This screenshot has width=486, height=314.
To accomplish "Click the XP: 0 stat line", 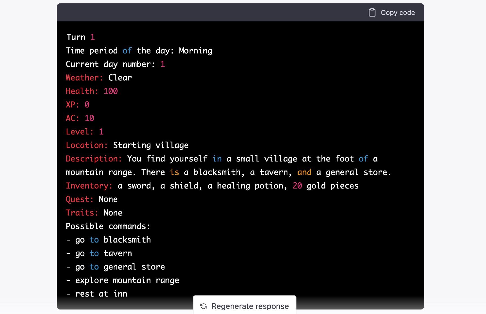I will (x=77, y=104).
